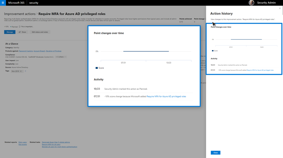This screenshot has width=283, height=158.
Task: Click the Share button
Action: (22, 32)
